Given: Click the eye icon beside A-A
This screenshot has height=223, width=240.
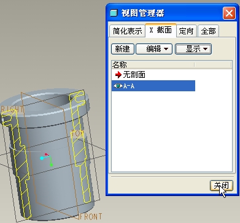Looking at the screenshot, I should 118,86.
